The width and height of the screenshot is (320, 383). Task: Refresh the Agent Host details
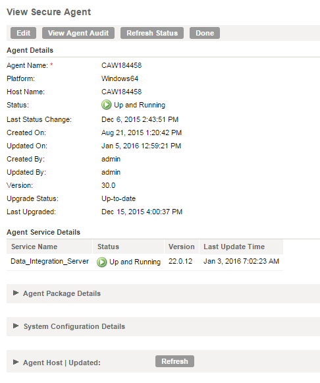pos(174,361)
